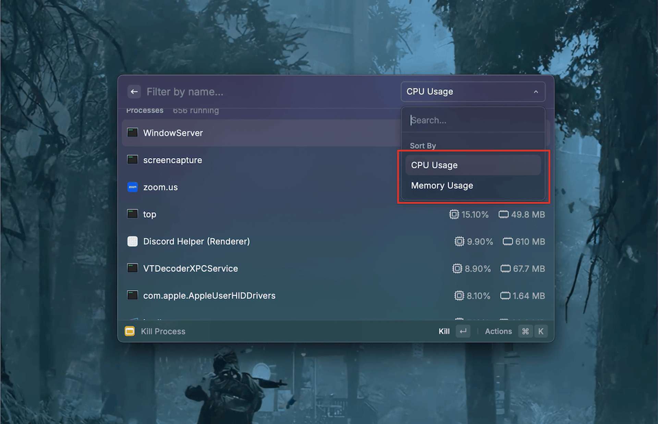Click the dropdown chevron arrow
This screenshot has width=658, height=424.
(536, 92)
